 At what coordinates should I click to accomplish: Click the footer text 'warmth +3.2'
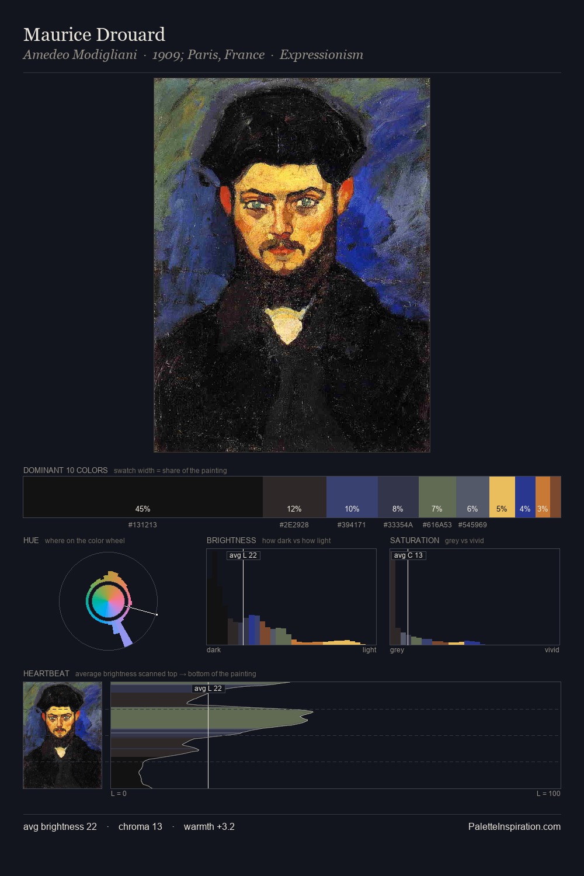click(209, 827)
